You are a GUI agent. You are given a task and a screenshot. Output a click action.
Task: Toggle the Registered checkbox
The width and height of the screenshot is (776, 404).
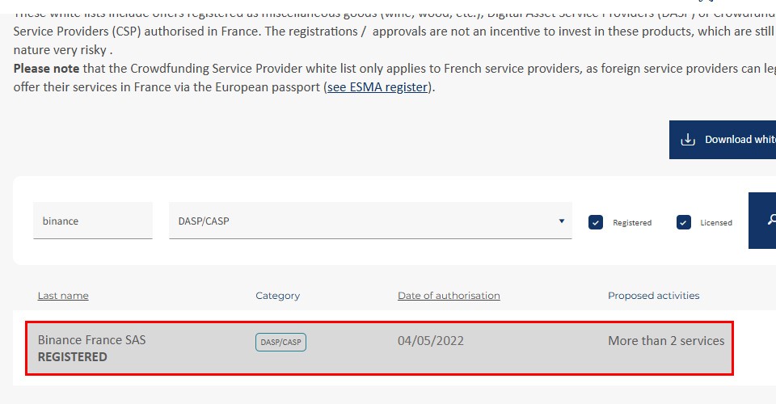[x=596, y=222]
